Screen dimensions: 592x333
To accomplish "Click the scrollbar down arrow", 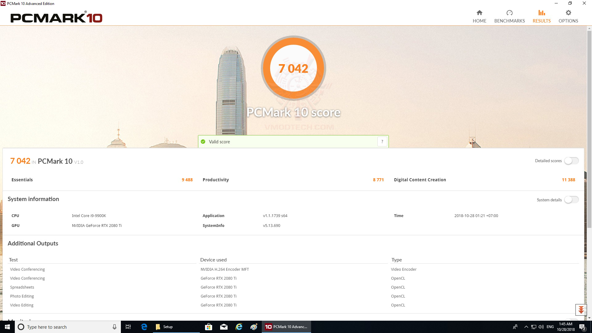I will click(x=589, y=318).
